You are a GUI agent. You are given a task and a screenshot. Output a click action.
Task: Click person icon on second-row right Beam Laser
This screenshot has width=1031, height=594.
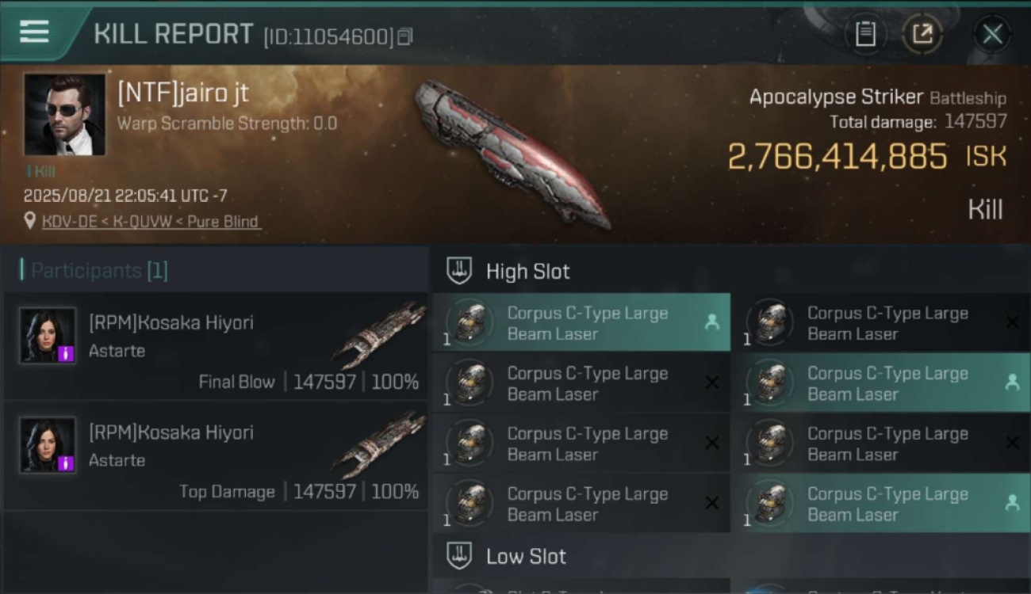[x=1012, y=382]
